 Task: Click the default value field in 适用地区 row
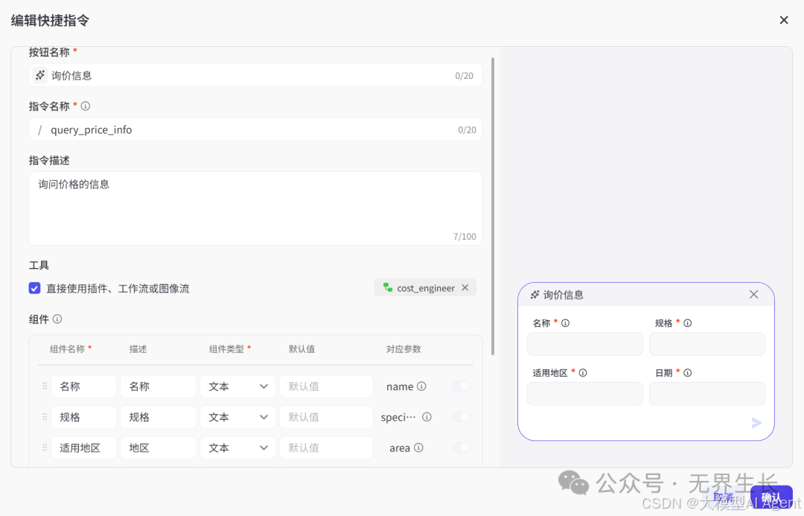click(x=326, y=447)
